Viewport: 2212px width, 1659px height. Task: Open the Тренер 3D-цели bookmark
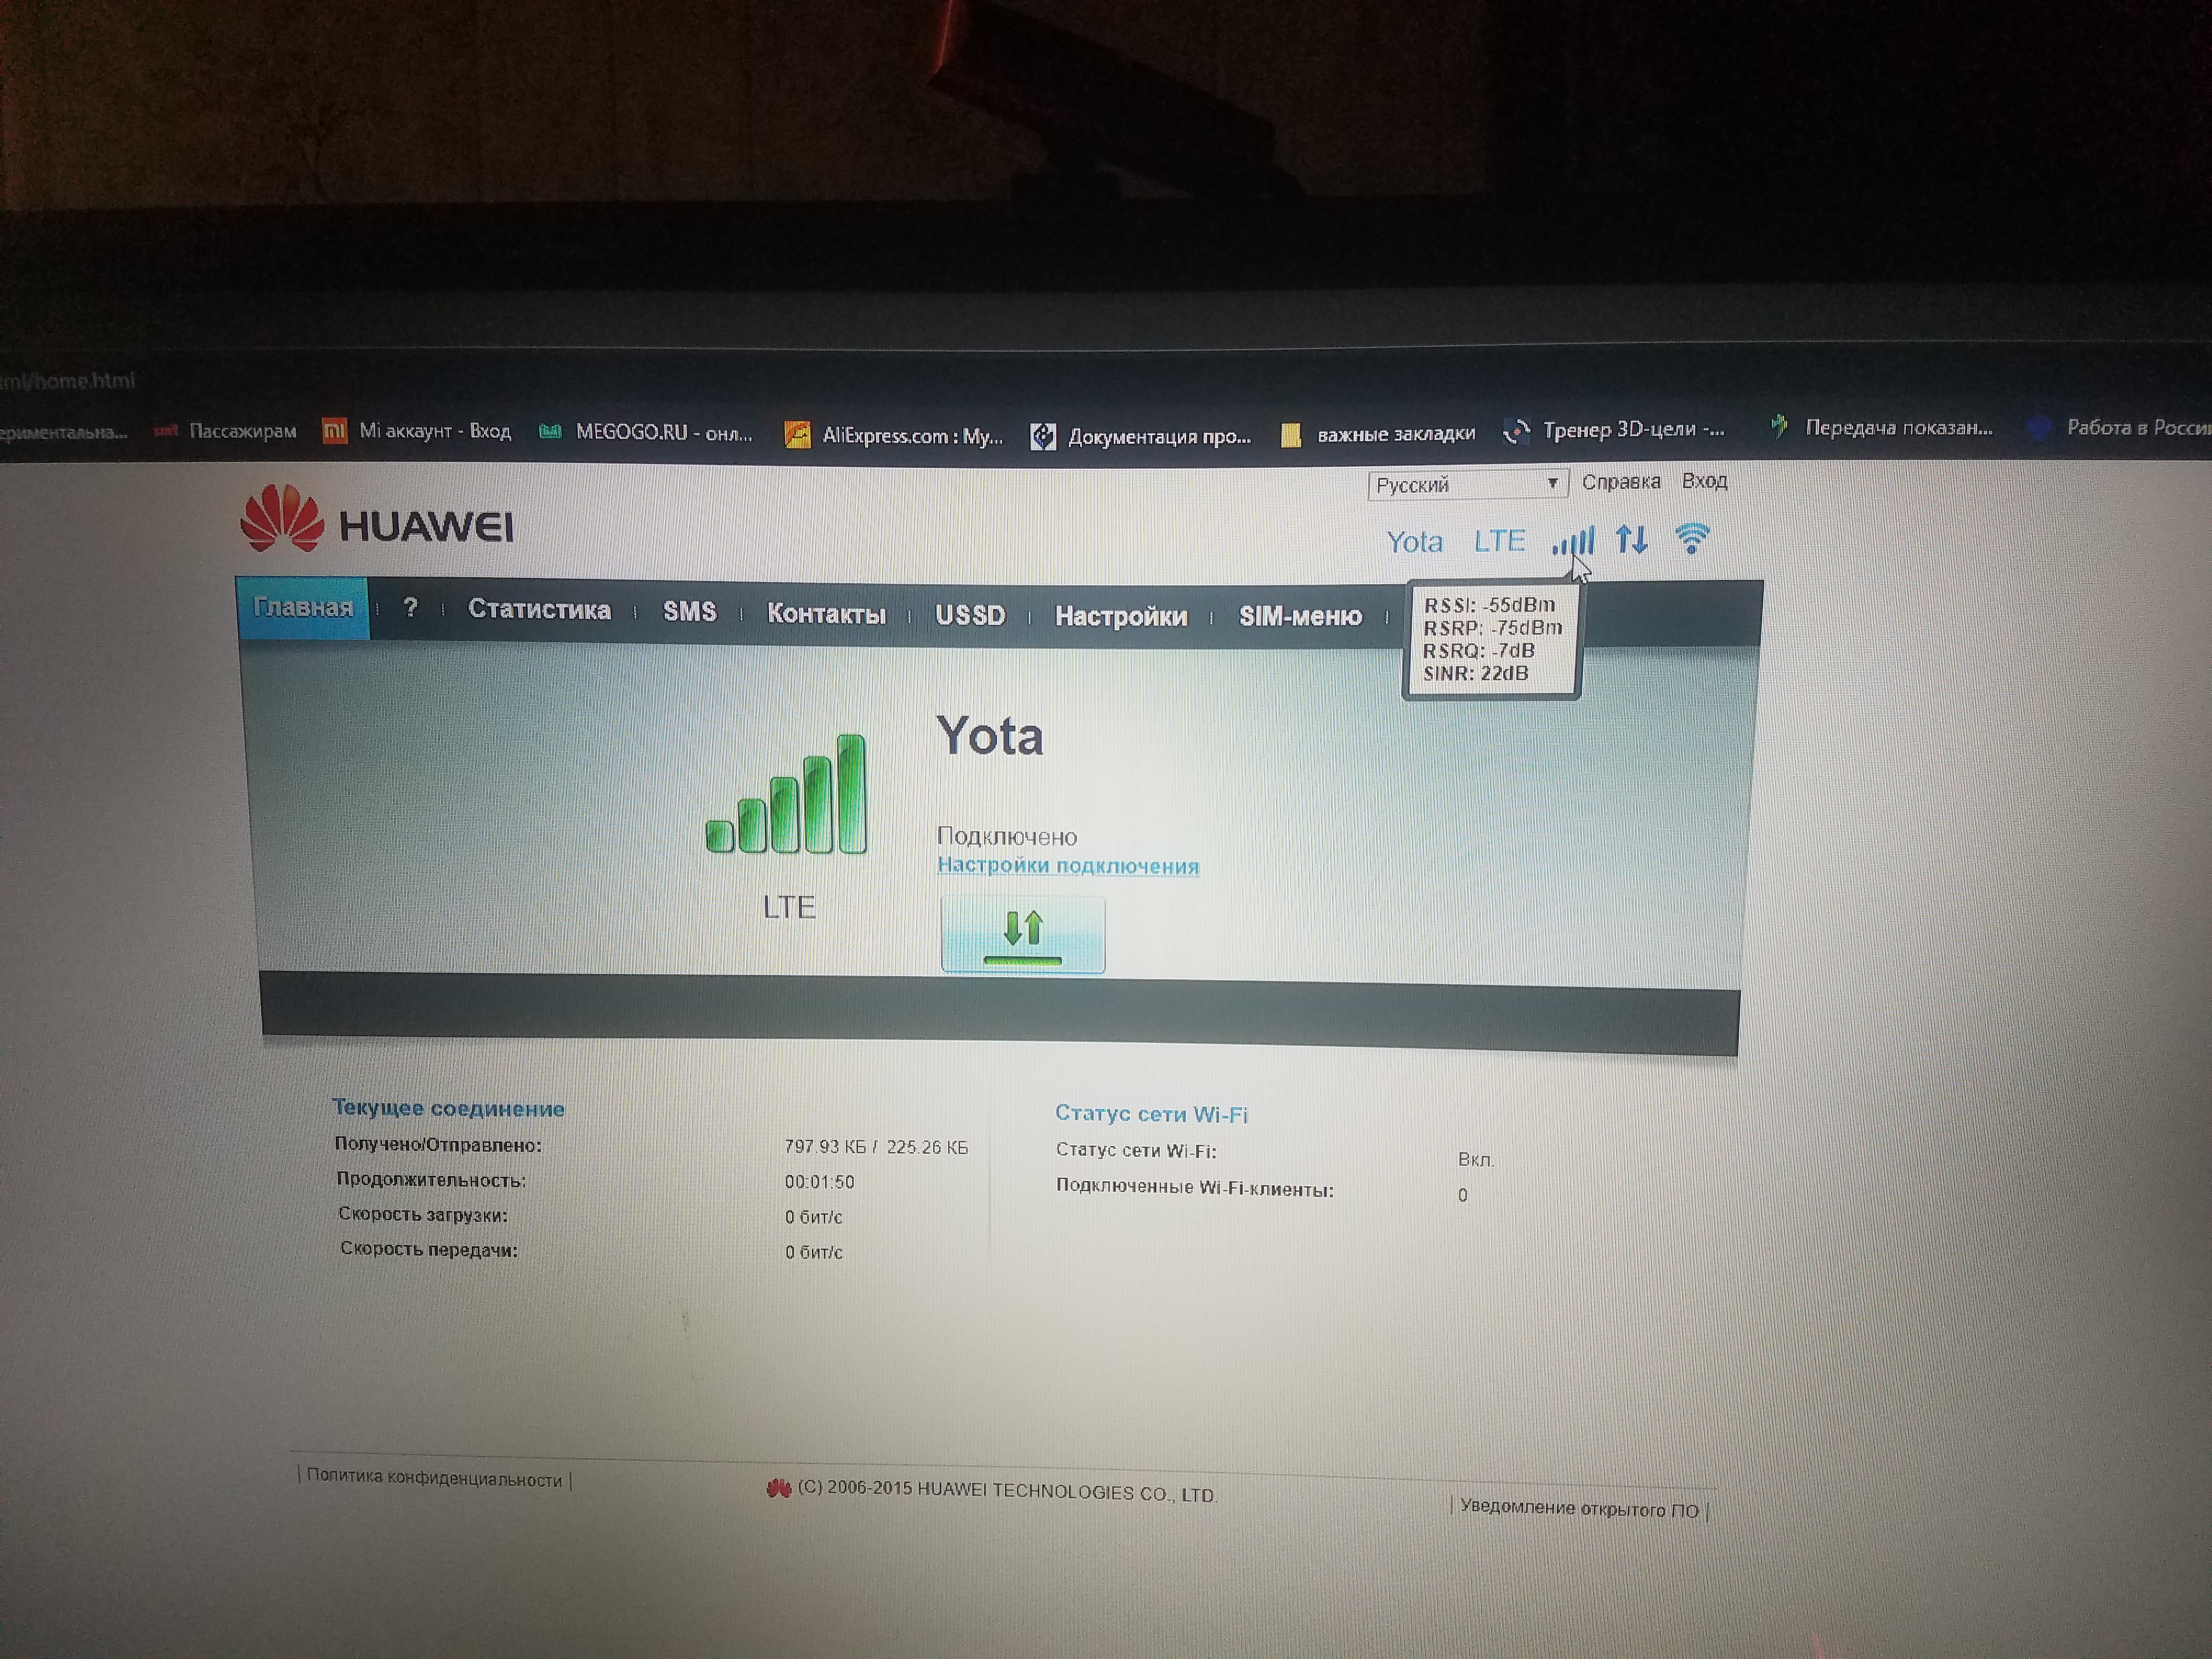pyautogui.click(x=1614, y=430)
